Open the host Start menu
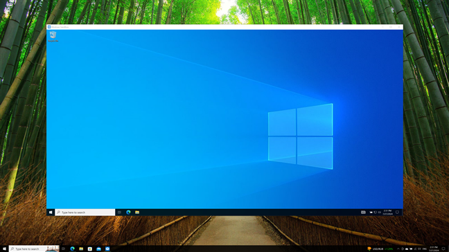Viewport: 449px width, 252px height. click(4, 249)
